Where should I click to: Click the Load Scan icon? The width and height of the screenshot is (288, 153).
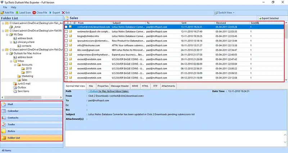pos(17,13)
